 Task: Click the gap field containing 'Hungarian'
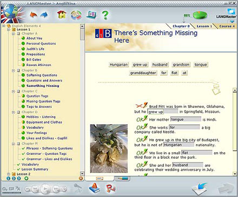click(x=178, y=145)
